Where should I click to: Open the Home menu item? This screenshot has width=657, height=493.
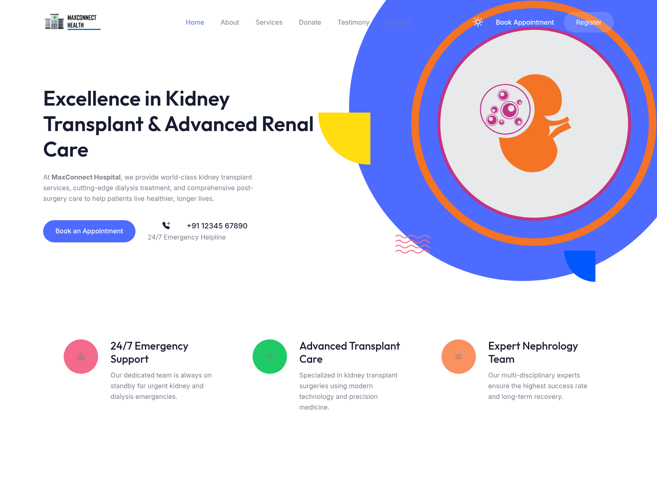[x=195, y=22]
